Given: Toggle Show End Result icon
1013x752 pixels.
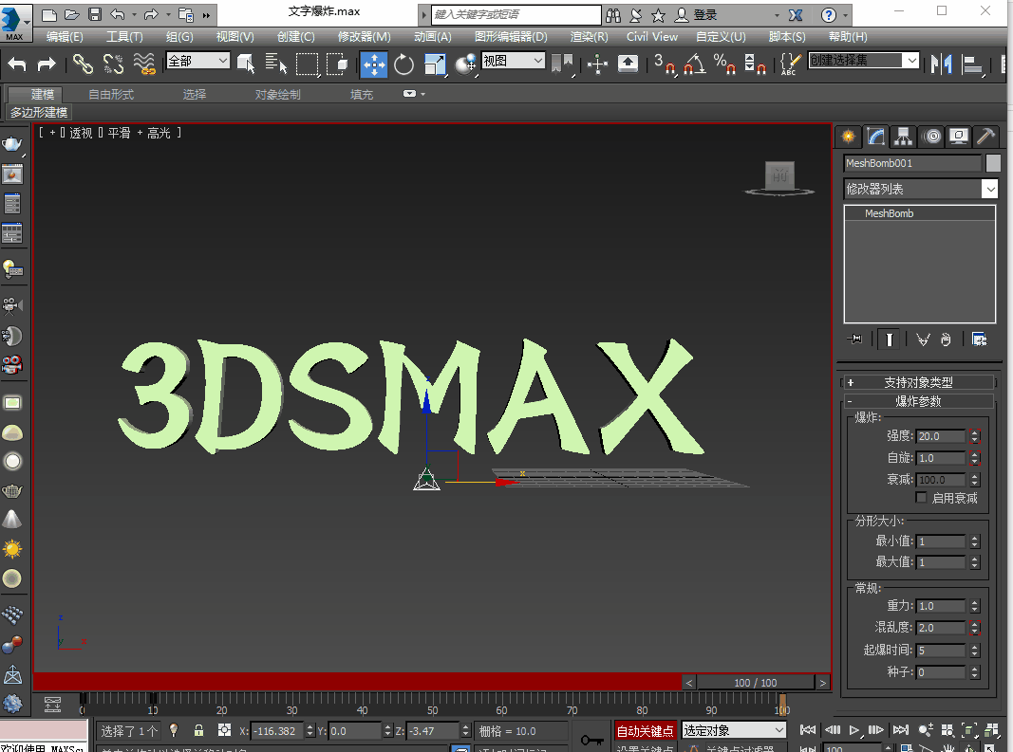Looking at the screenshot, I should (889, 339).
